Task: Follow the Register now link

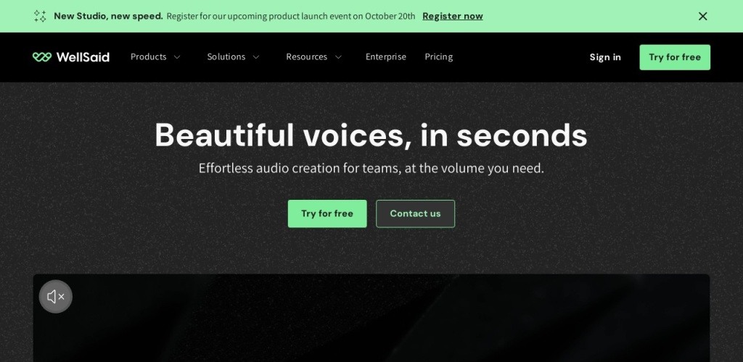Action: tap(452, 16)
